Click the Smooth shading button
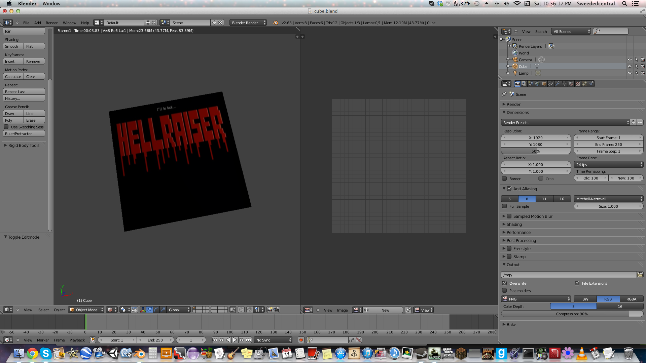Image resolution: width=646 pixels, height=363 pixels. point(13,46)
